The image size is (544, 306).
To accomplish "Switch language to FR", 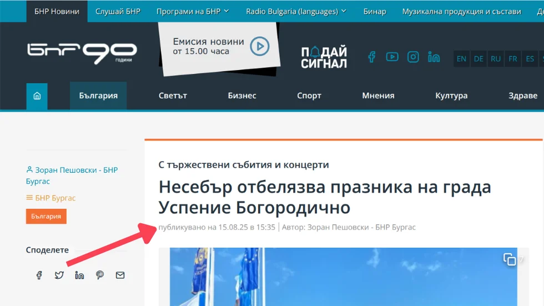I will point(513,59).
